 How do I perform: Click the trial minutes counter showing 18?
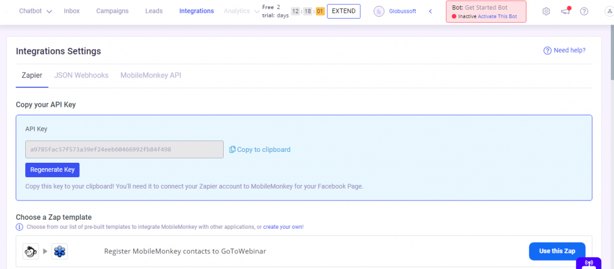click(x=308, y=11)
